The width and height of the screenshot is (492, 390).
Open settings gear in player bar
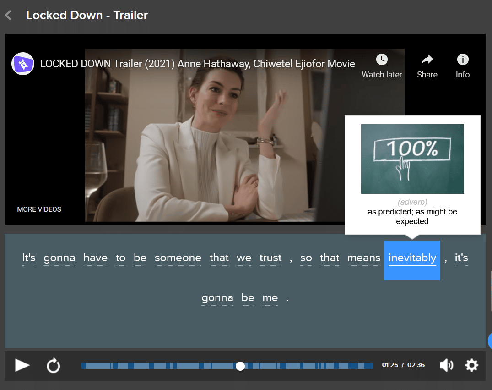pyautogui.click(x=471, y=365)
